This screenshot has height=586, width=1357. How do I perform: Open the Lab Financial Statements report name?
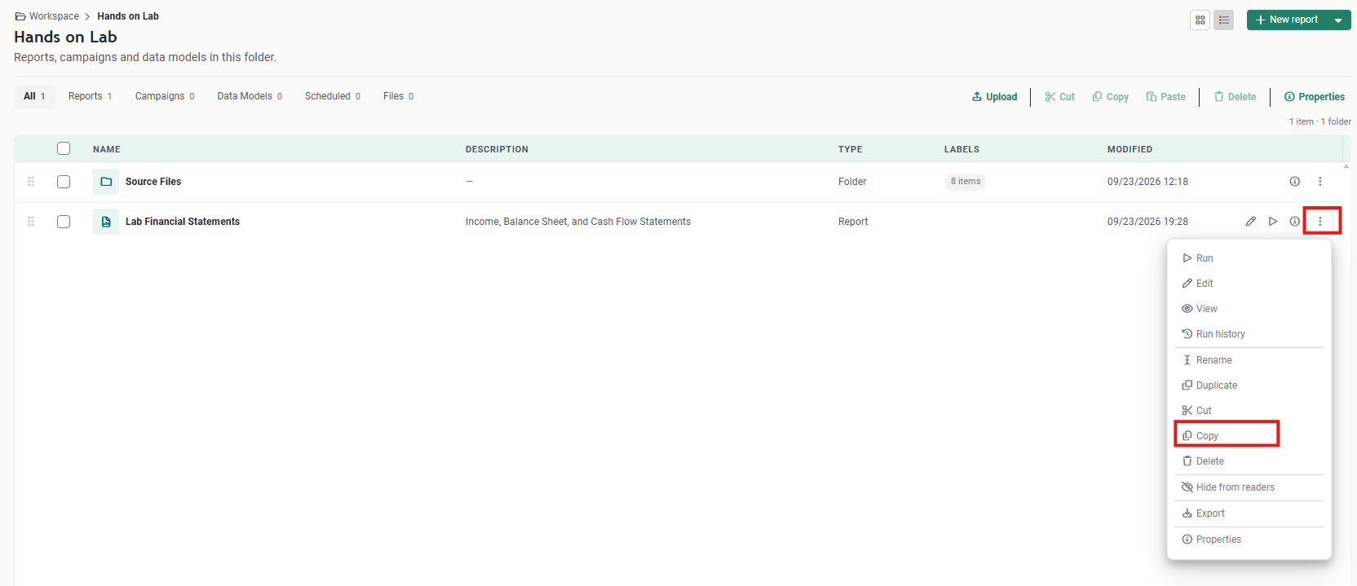point(183,222)
